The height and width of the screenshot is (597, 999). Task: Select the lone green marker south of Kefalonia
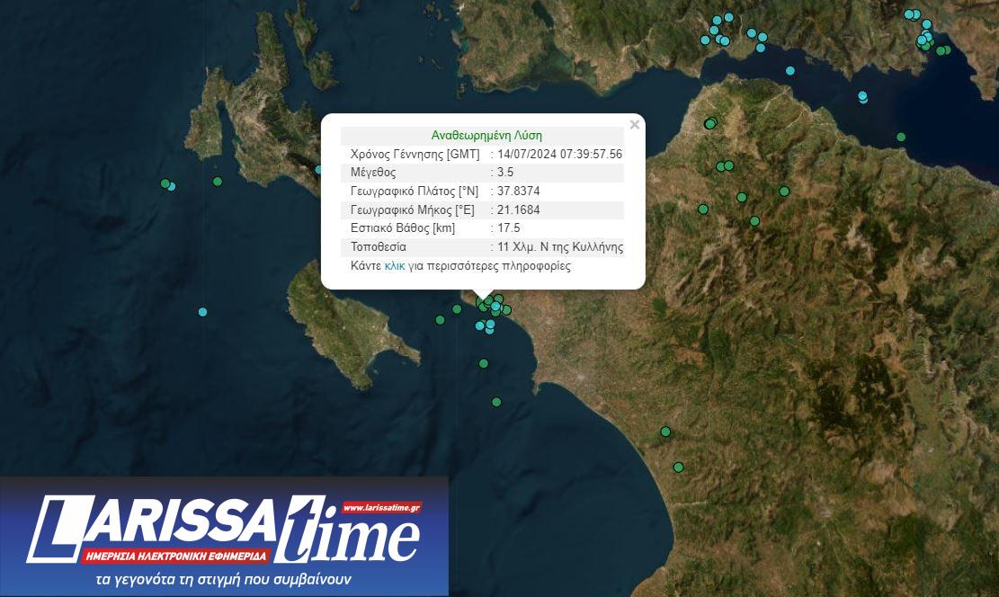pyautogui.click(x=218, y=182)
